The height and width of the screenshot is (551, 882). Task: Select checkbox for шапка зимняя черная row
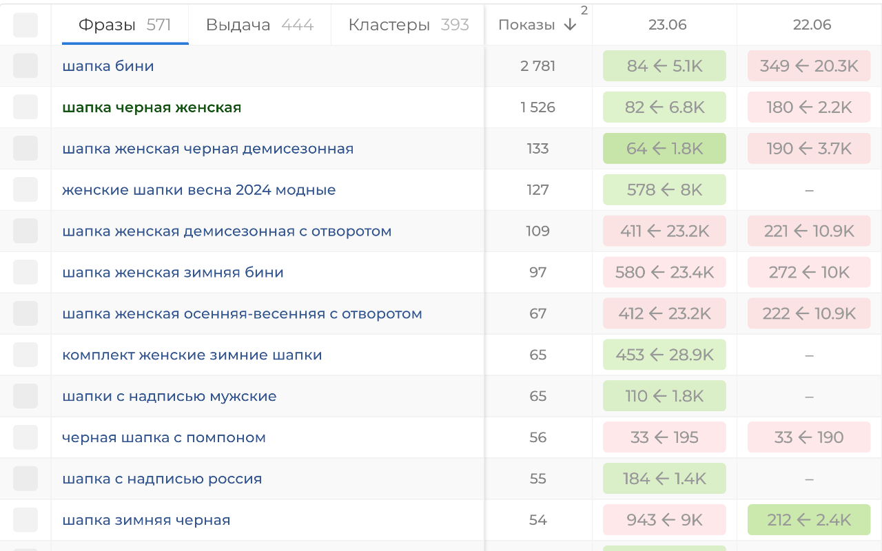[x=25, y=520]
